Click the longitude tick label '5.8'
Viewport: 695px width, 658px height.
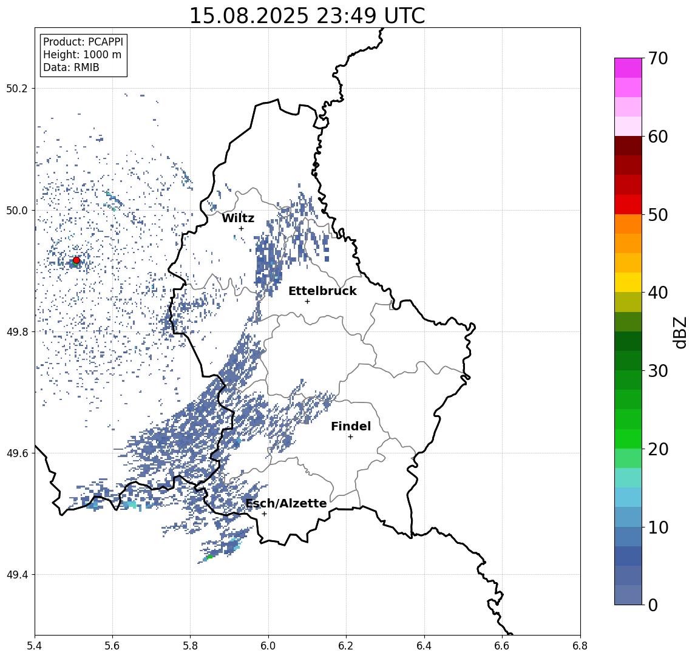tap(190, 646)
